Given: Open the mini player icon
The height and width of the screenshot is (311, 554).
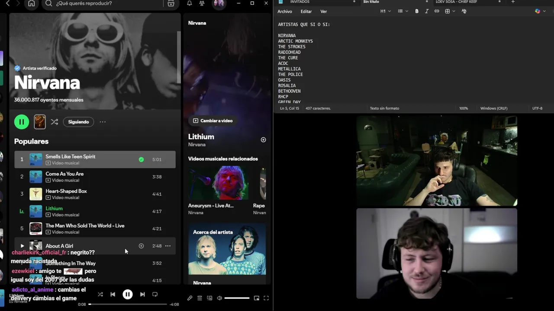Looking at the screenshot, I should point(257,298).
